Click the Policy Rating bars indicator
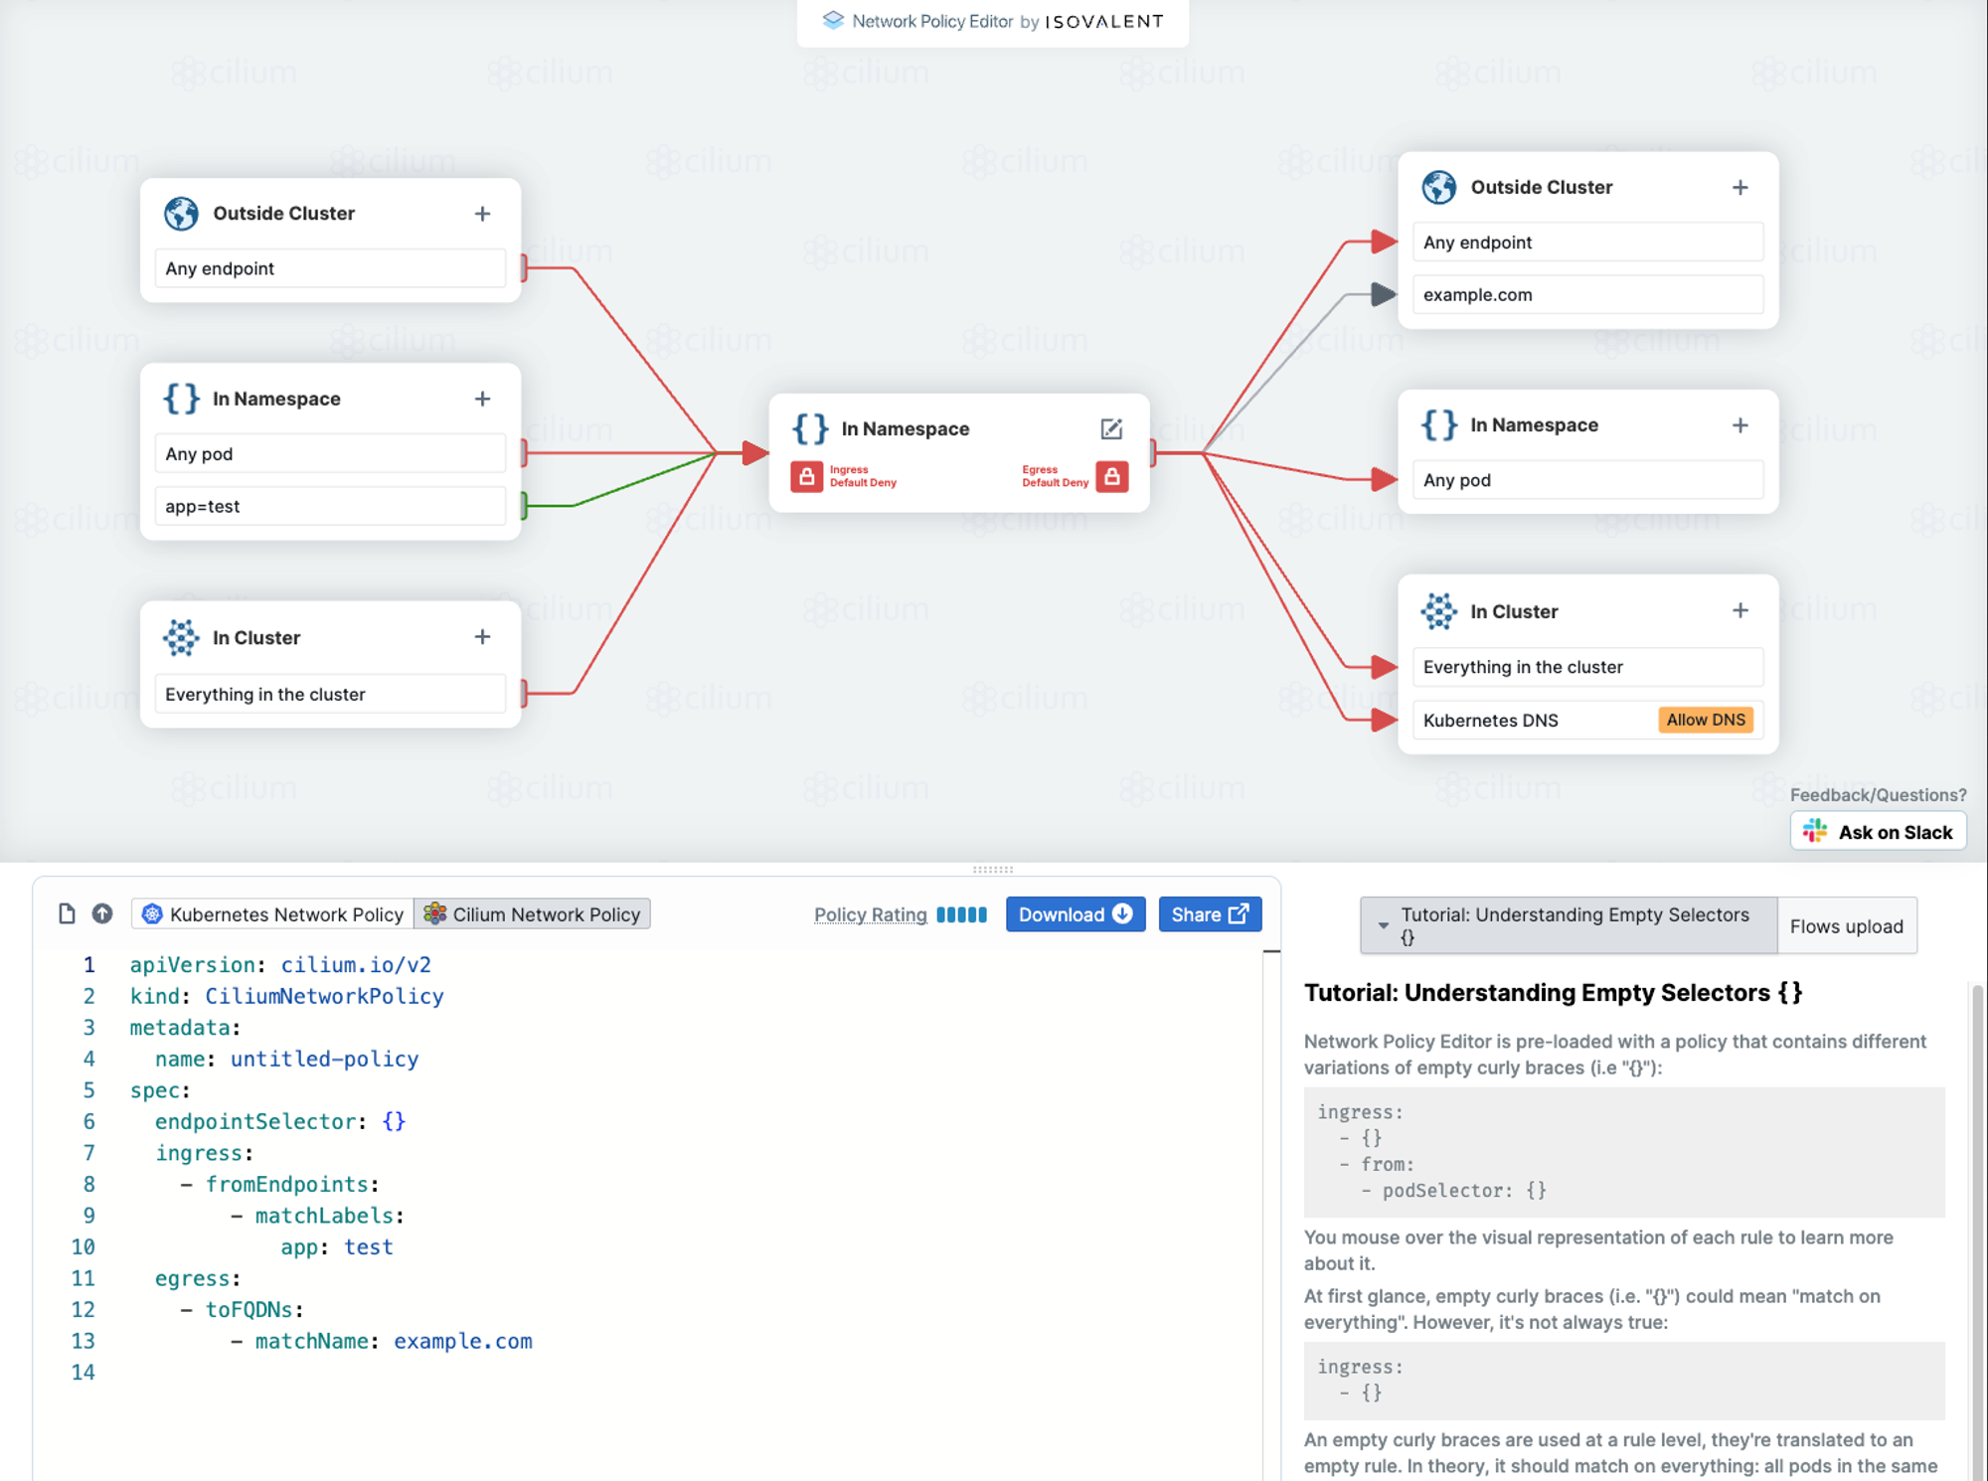Screen dimensions: 1988x1481 961,914
